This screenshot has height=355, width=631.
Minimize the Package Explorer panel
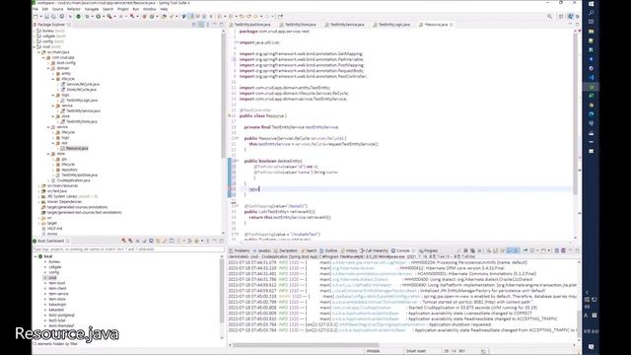pos(215,25)
